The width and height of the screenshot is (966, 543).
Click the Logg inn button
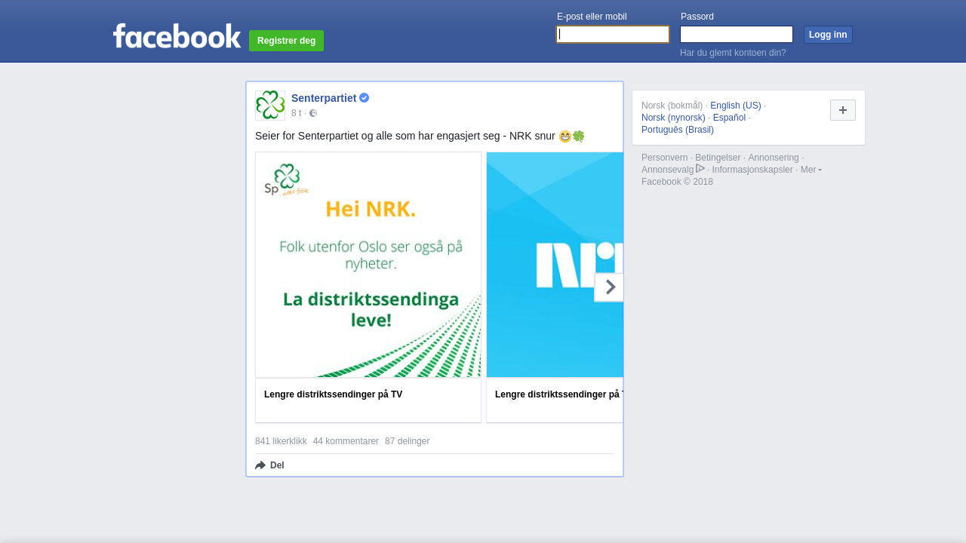[828, 35]
